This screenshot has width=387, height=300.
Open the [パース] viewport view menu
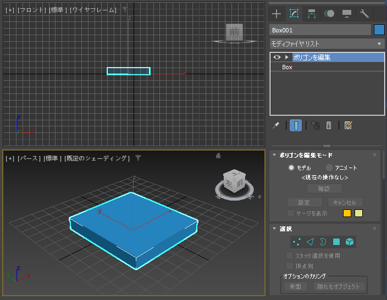29,158
